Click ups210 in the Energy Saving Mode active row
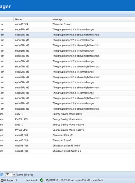 coord(19,114)
